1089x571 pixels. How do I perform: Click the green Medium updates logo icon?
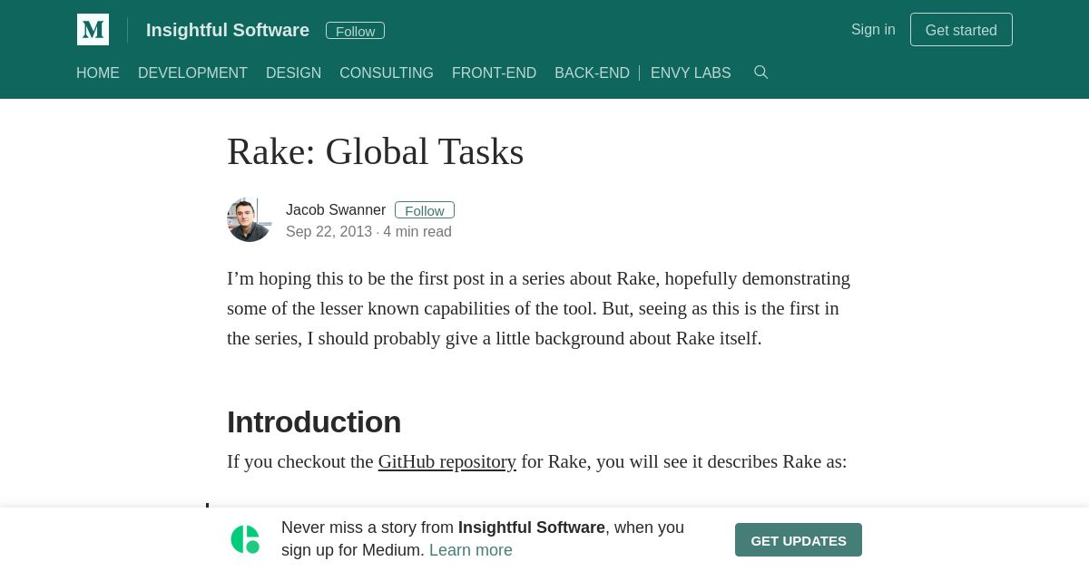[x=245, y=539]
